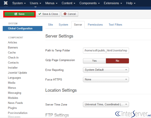Click the Joomla logo icon
151x118 pixels.
[x=6, y=3]
